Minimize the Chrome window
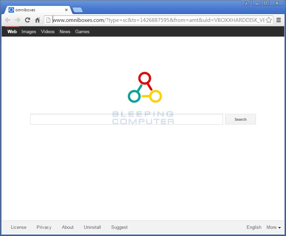The image size is (286, 236). point(257,3)
